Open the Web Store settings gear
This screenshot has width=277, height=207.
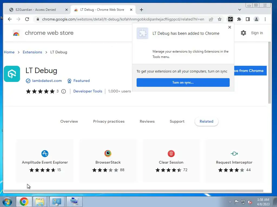pos(243,33)
